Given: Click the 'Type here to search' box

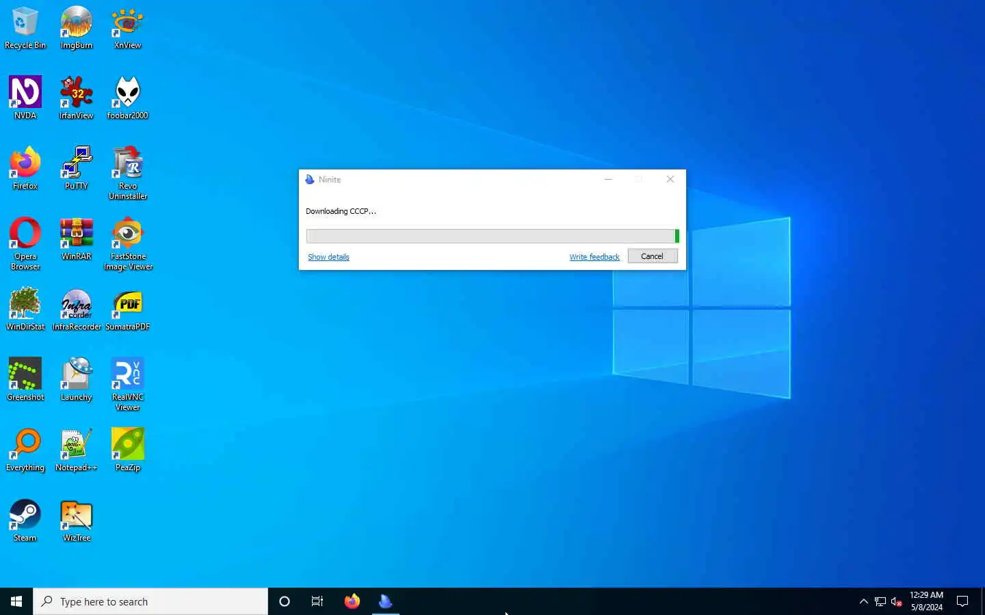Looking at the screenshot, I should click(150, 601).
